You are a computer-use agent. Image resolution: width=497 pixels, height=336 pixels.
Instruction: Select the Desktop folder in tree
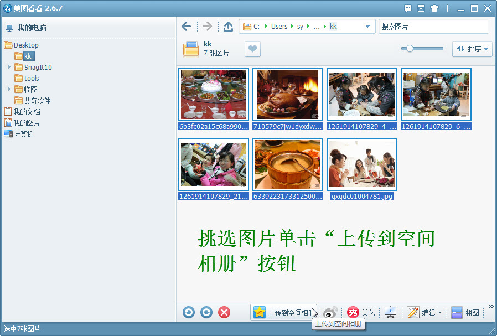point(21,45)
